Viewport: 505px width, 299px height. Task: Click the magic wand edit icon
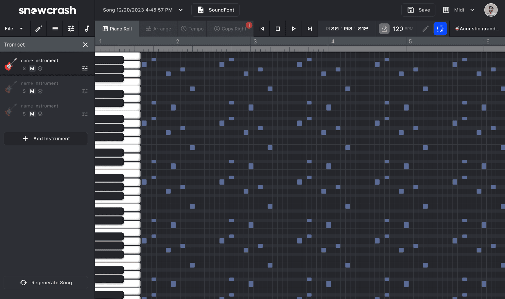point(39,29)
